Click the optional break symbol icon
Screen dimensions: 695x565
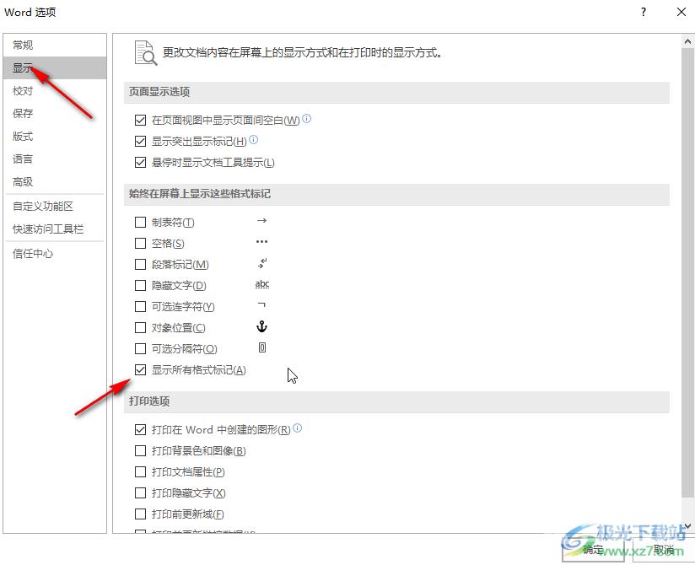[x=262, y=347]
